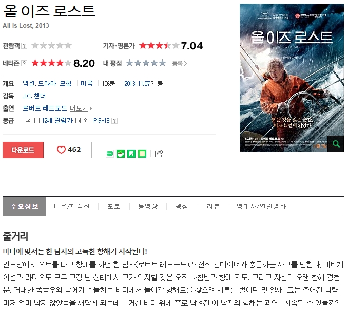This screenshot has height=312, width=348.
Task: Open the help icon next to 네티즌
Action: [24, 63]
